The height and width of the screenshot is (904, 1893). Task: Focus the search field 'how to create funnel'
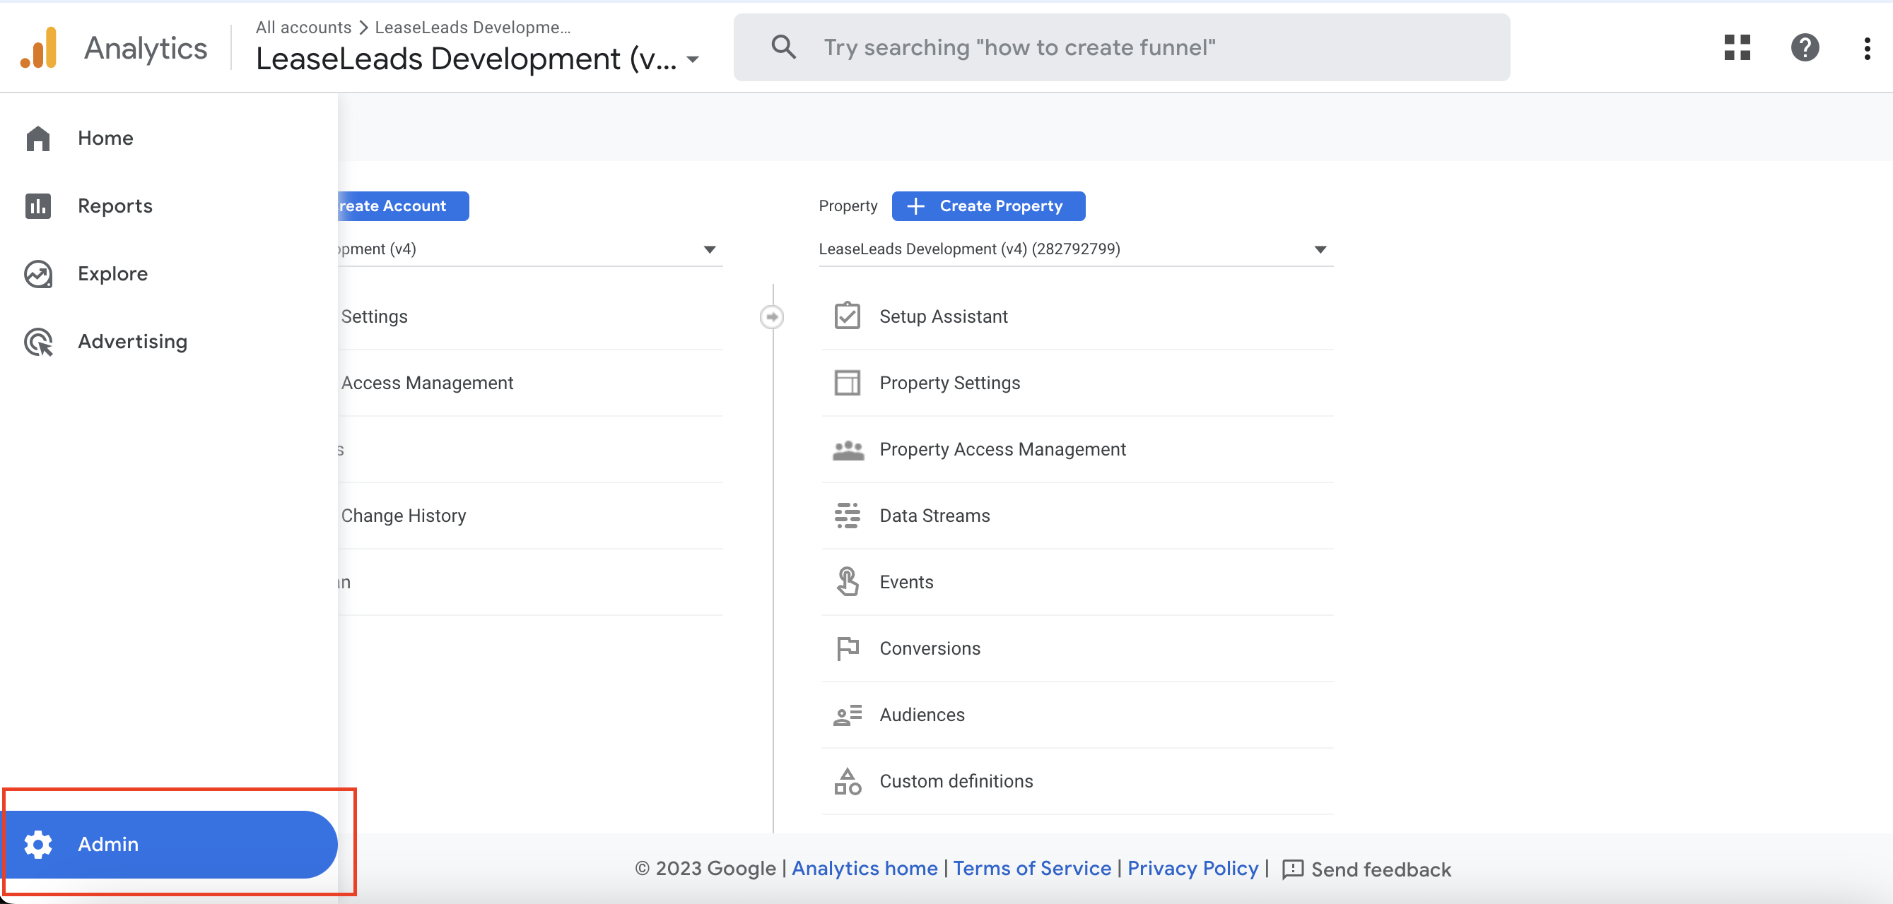coord(1121,47)
